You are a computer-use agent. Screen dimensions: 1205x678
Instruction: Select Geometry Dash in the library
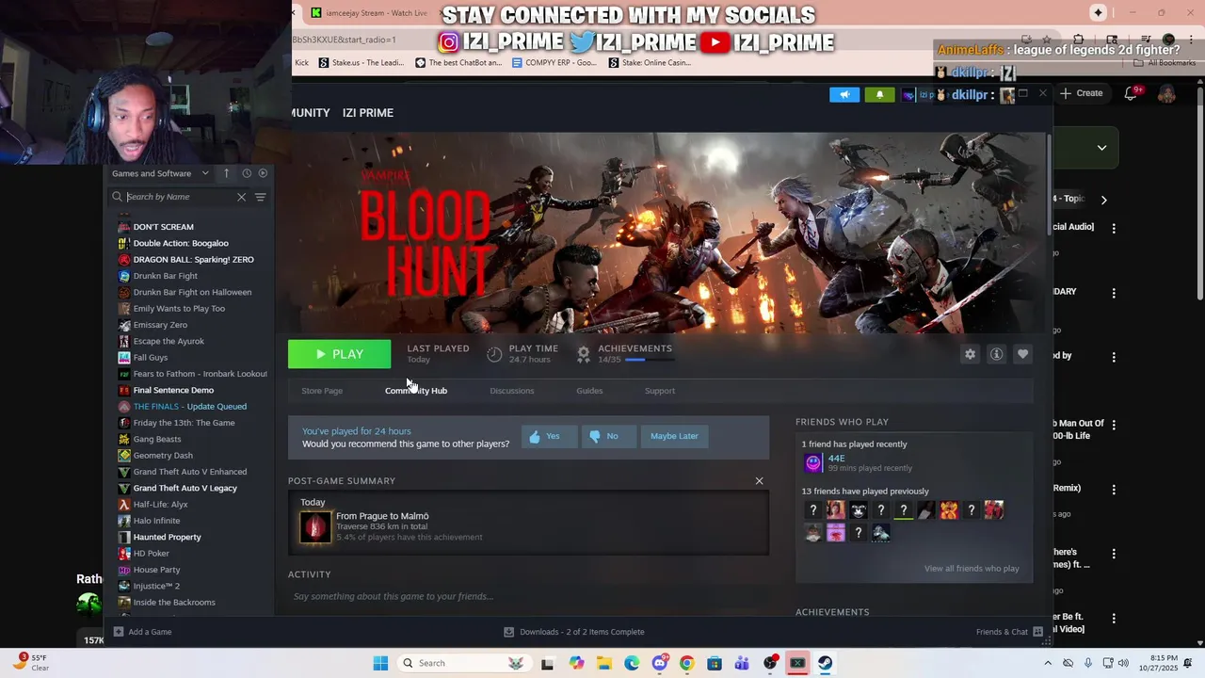[163, 456]
